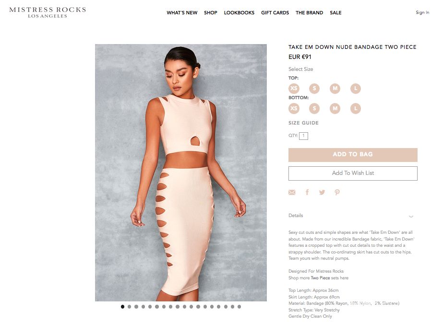The width and height of the screenshot is (431, 322).
Task: Open the SIZE GUIDE
Action: tap(303, 123)
